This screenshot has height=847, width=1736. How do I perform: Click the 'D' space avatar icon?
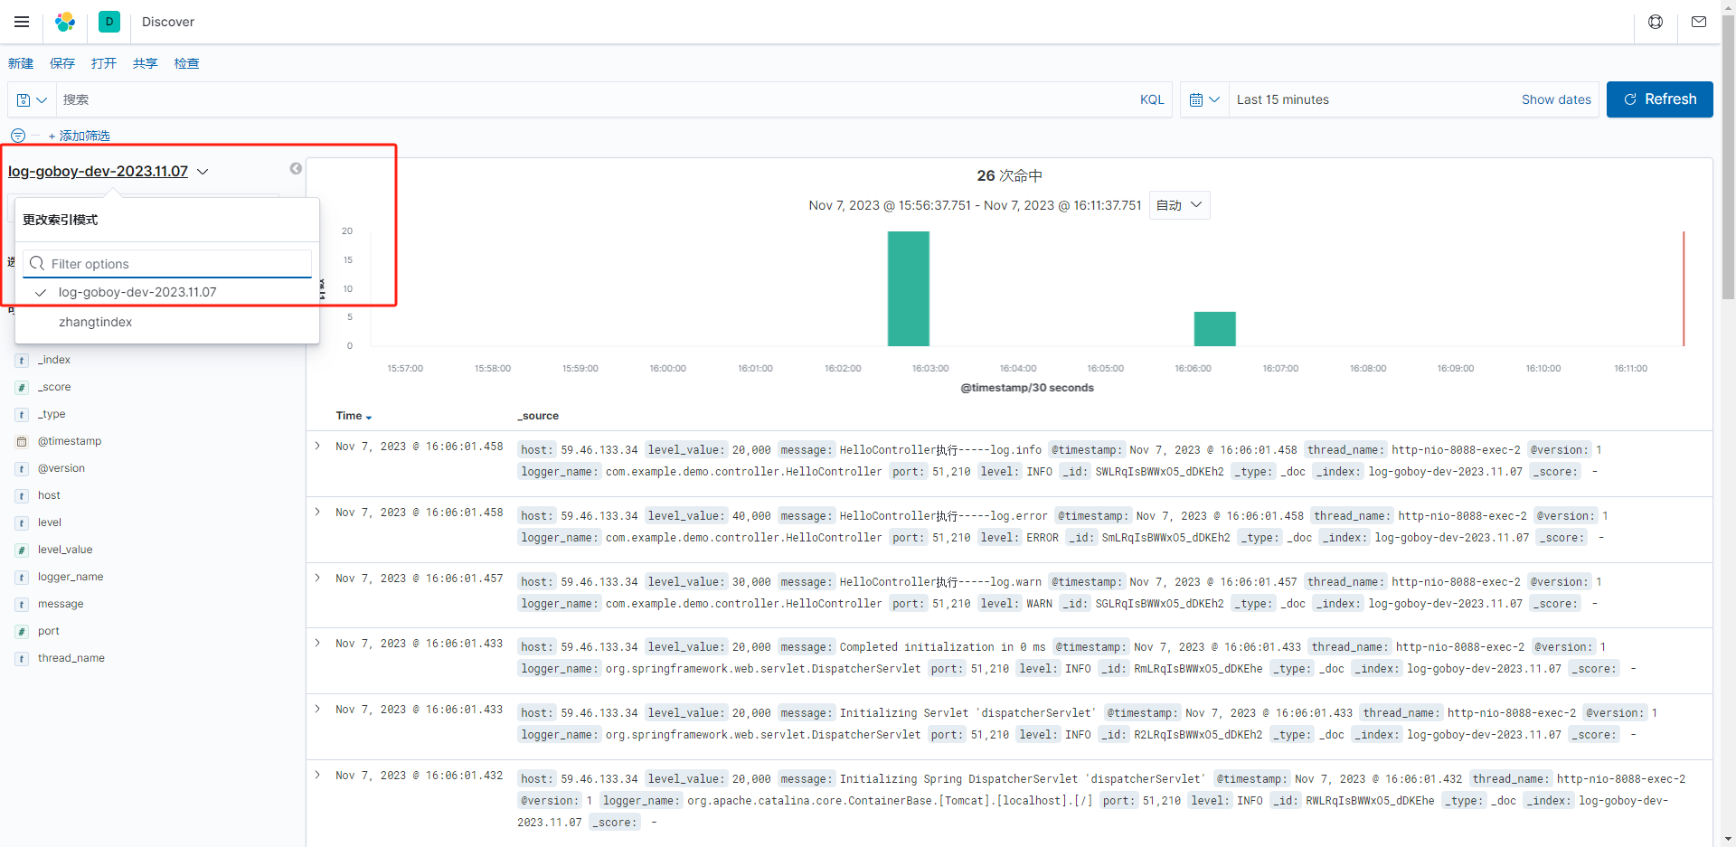pyautogui.click(x=108, y=21)
